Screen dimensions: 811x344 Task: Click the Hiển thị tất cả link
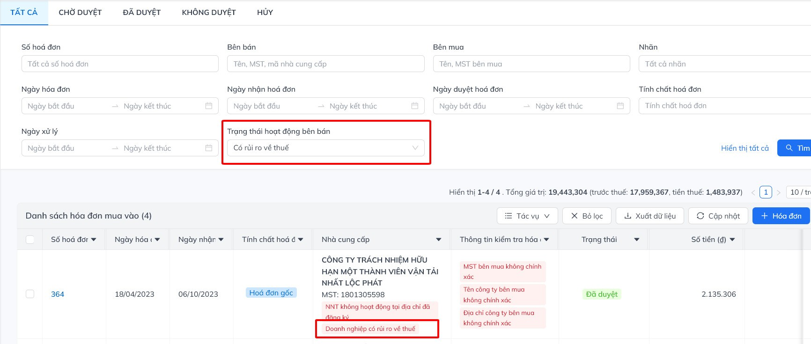745,148
